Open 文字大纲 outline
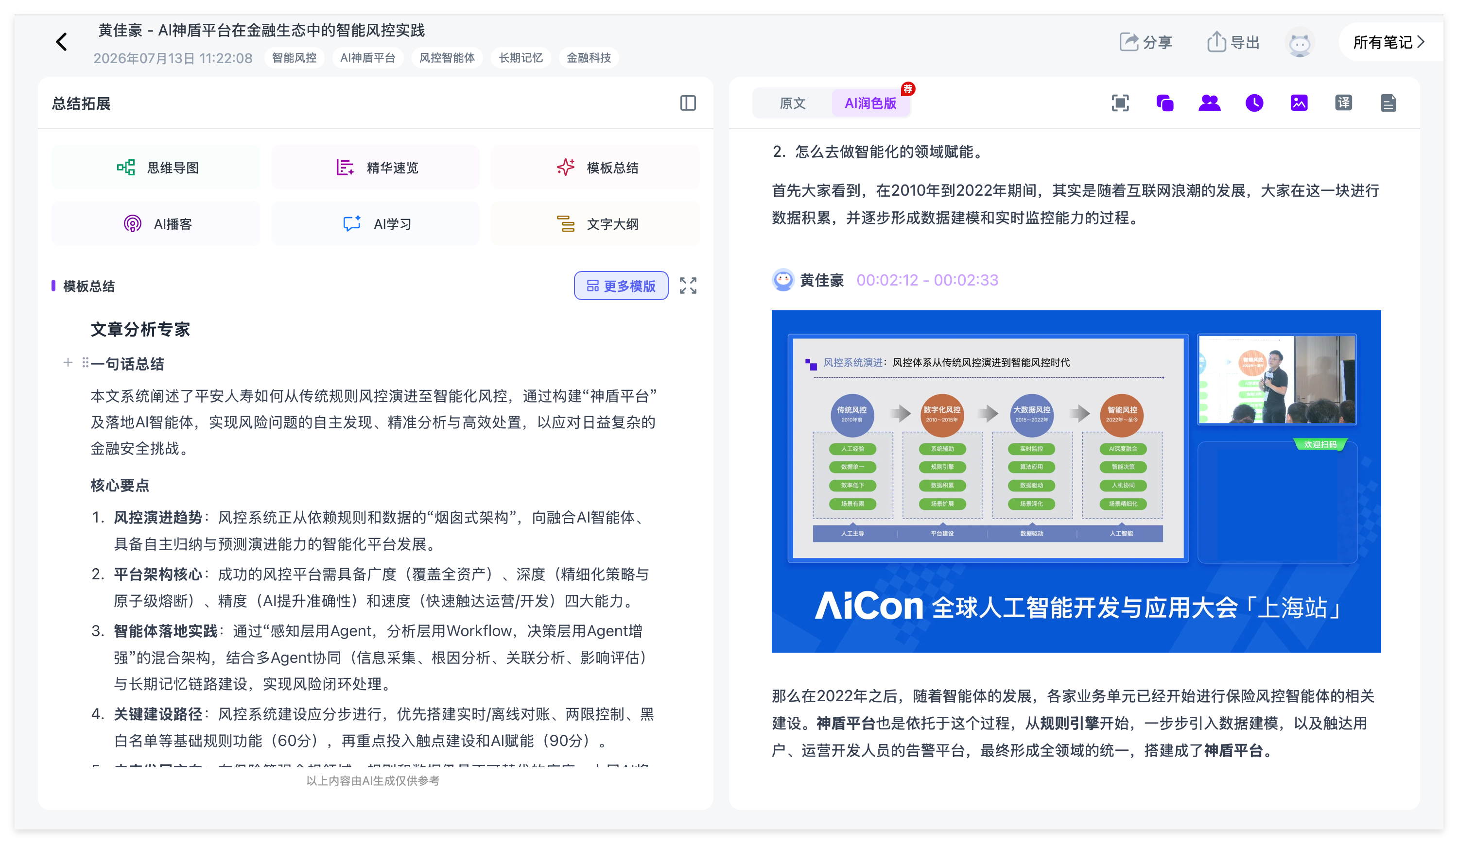The image size is (1458, 844). (x=595, y=224)
